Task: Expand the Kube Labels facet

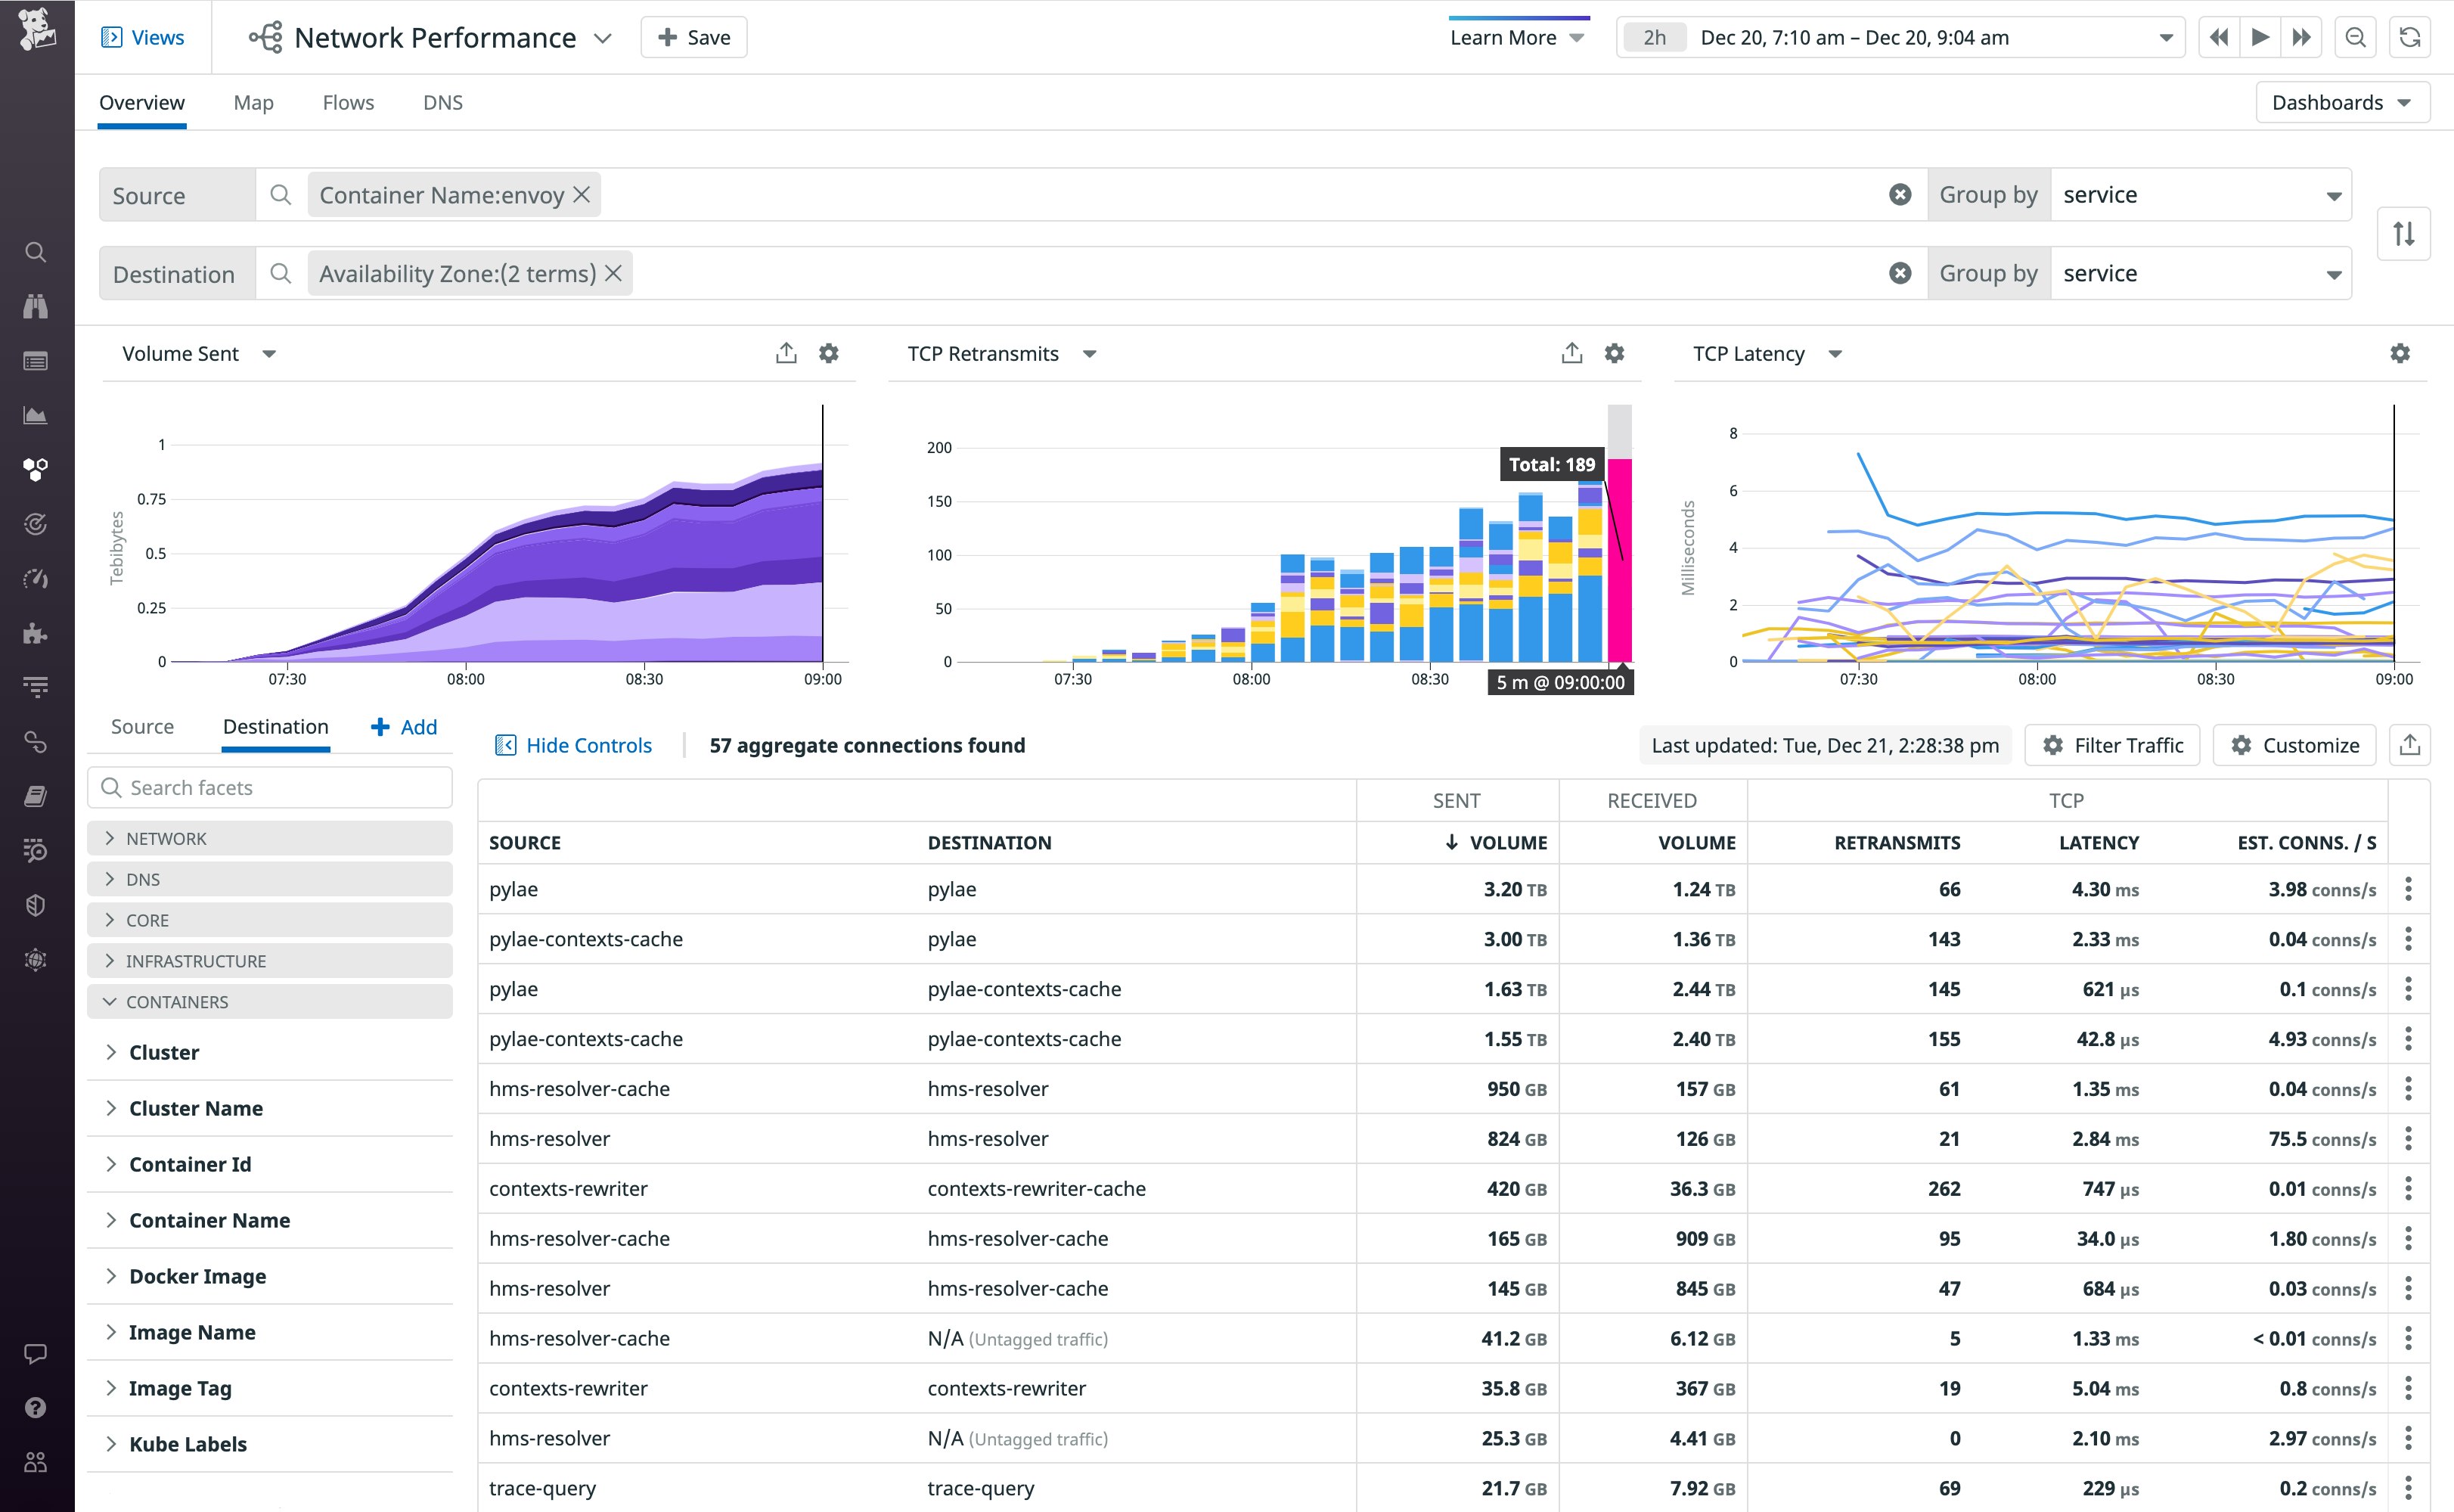Action: [x=188, y=1444]
